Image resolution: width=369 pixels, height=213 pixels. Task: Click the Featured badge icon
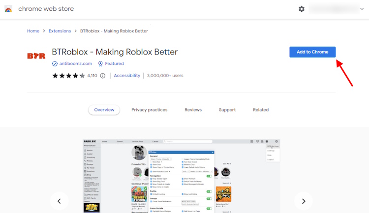click(100, 64)
